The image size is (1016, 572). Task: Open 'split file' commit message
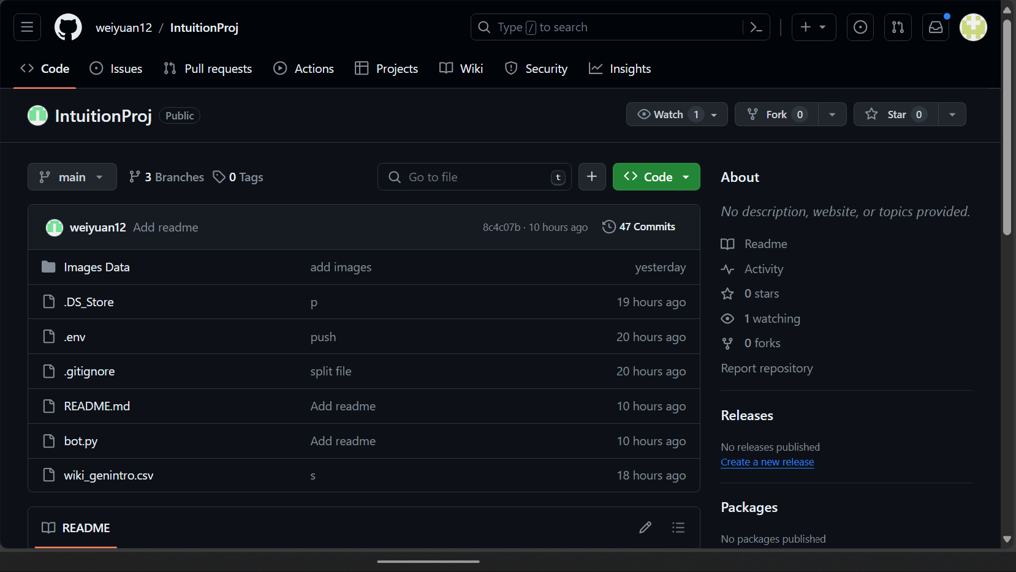tap(330, 371)
